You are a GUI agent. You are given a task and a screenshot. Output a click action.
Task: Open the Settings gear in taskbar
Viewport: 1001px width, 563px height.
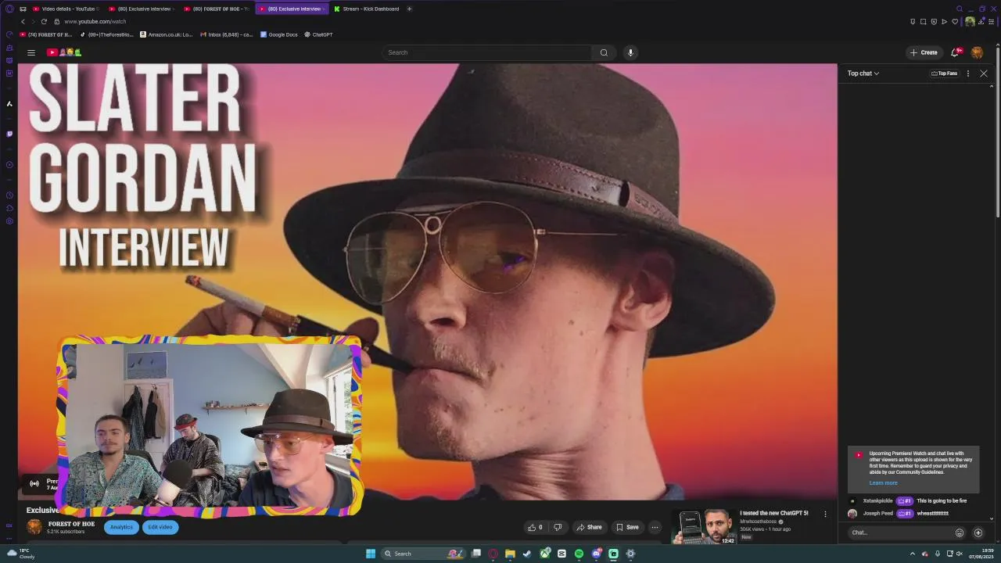[x=630, y=554]
